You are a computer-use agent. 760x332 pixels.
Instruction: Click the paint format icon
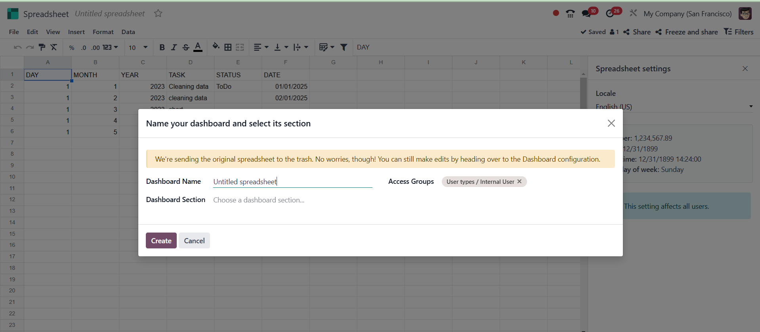(x=42, y=48)
